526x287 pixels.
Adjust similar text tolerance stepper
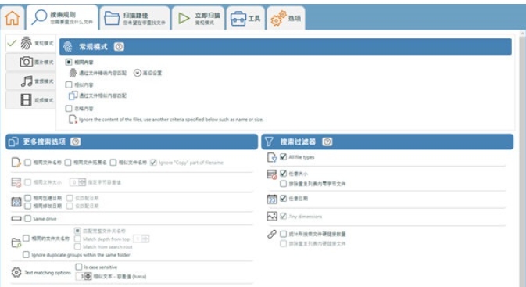click(x=88, y=276)
